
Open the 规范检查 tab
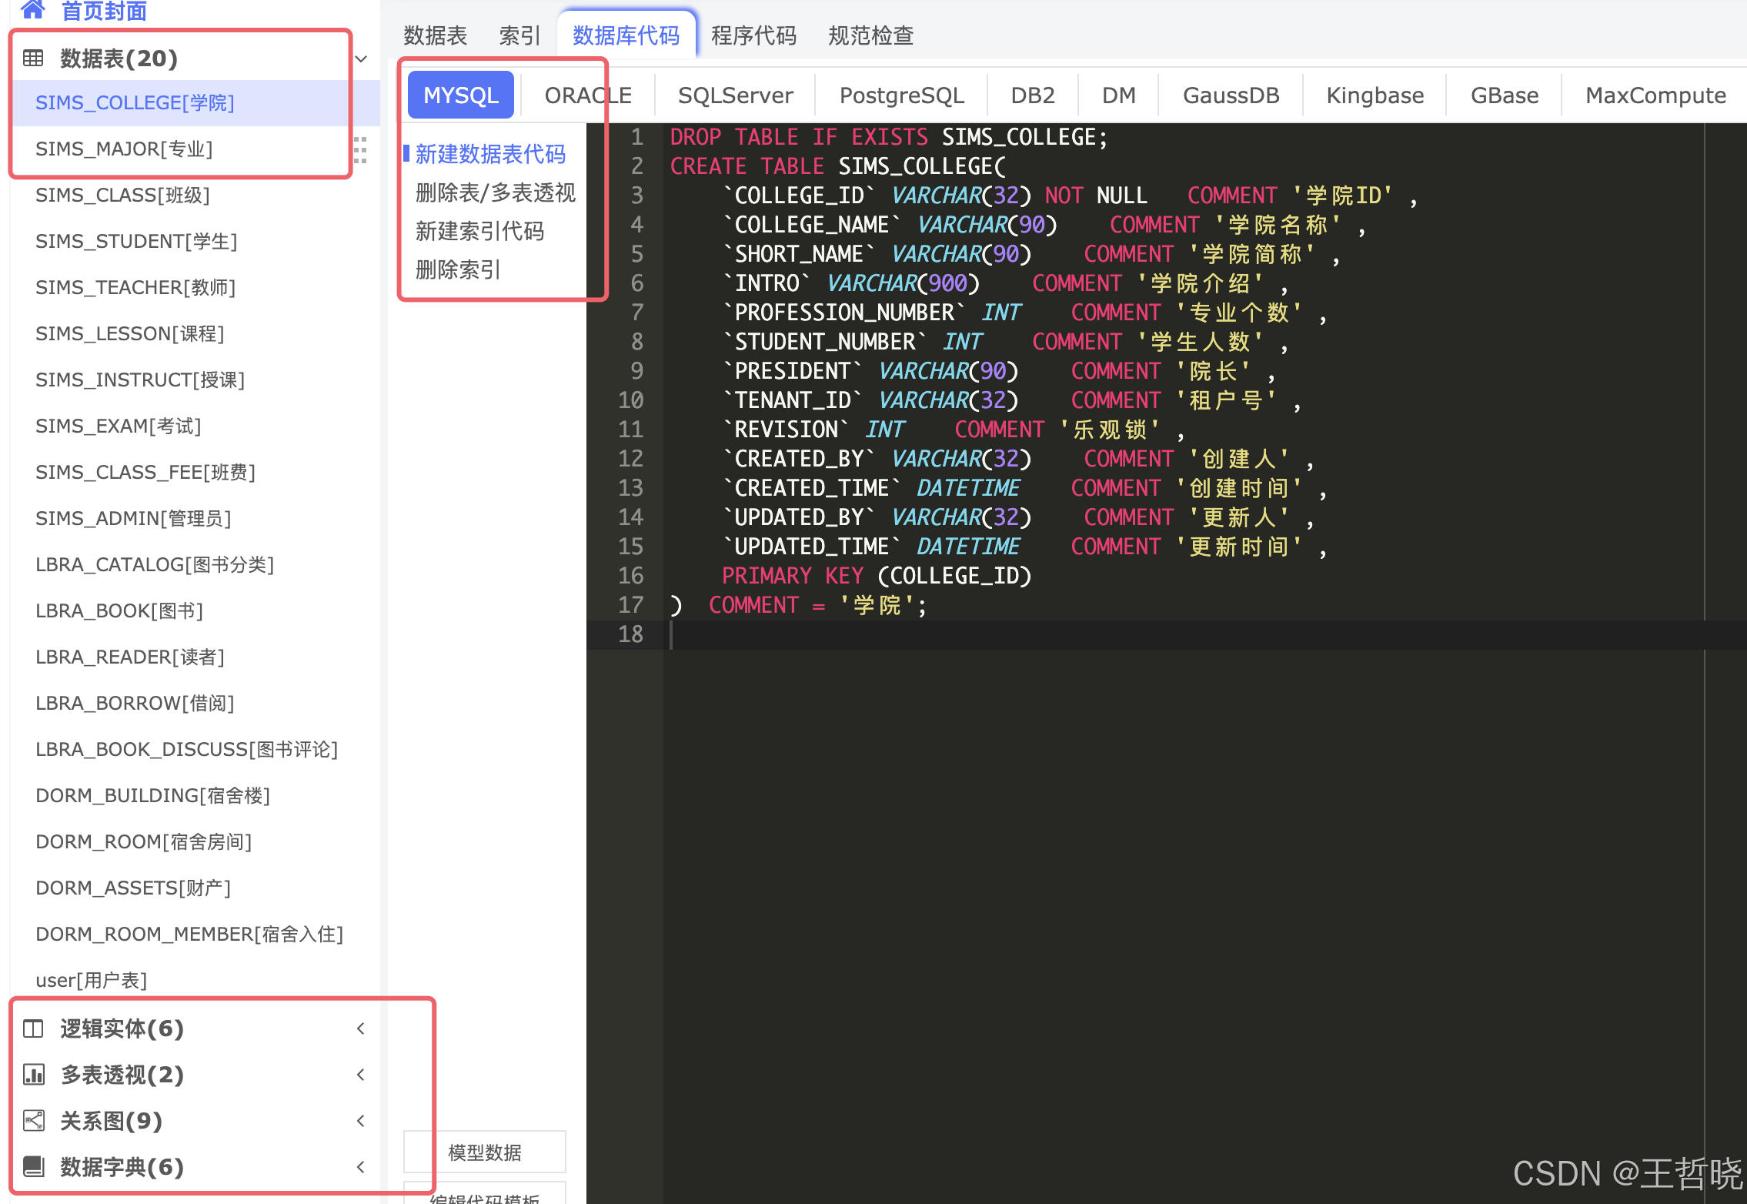870,35
